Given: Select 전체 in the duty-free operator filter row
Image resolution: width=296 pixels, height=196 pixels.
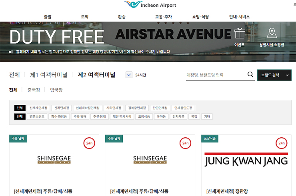Looking at the screenshot, I should pyautogui.click(x=20, y=108).
